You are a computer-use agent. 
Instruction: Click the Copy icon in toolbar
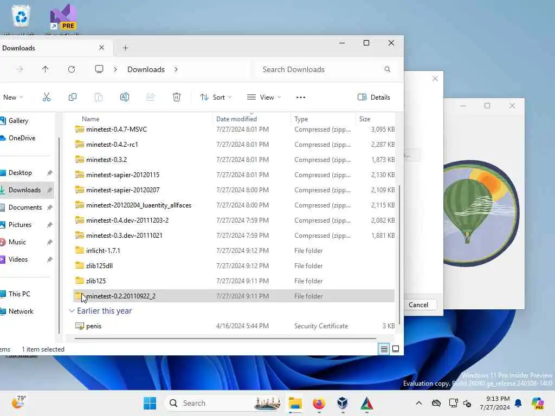point(73,97)
